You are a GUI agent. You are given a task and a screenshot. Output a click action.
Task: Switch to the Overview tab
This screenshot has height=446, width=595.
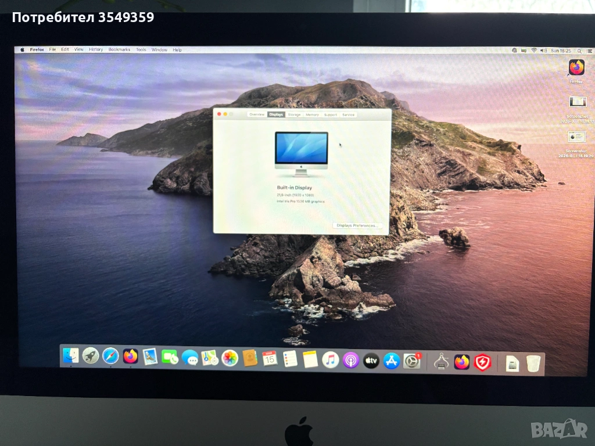(257, 114)
